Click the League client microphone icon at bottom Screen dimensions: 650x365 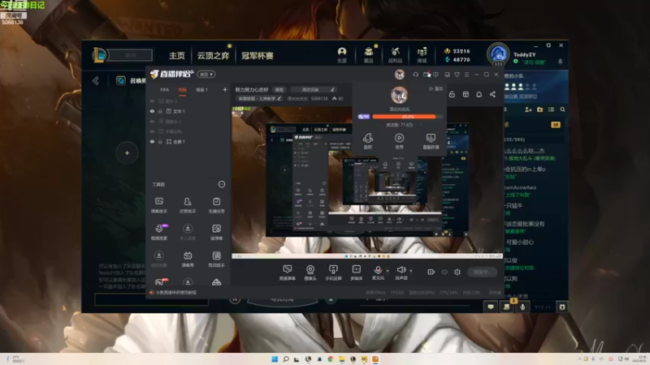pyautogui.click(x=522, y=307)
